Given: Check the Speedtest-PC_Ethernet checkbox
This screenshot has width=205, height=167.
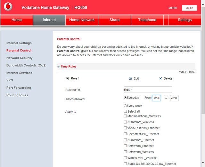Looking at the screenshot, I should (125, 134).
